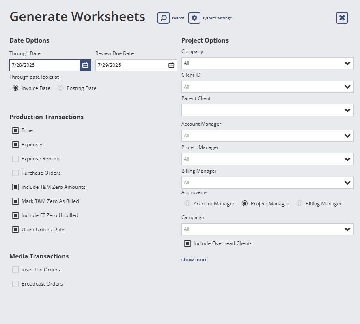This screenshot has width=360, height=324.
Task: Uncheck Include Overhead Clients
Action: (188, 243)
